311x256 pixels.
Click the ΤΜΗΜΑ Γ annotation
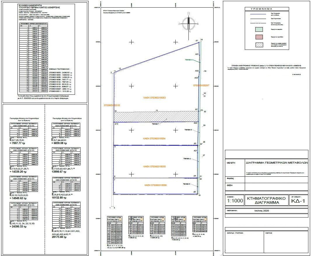tap(156, 124)
